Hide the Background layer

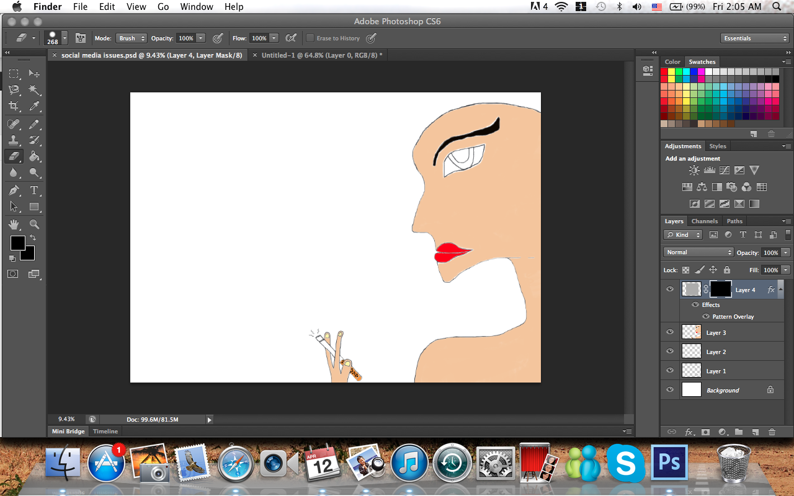(669, 390)
